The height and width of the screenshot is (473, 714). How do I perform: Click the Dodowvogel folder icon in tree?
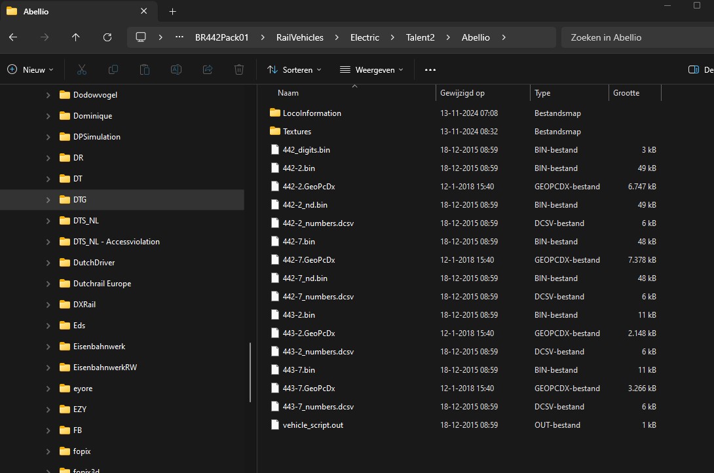click(65, 95)
